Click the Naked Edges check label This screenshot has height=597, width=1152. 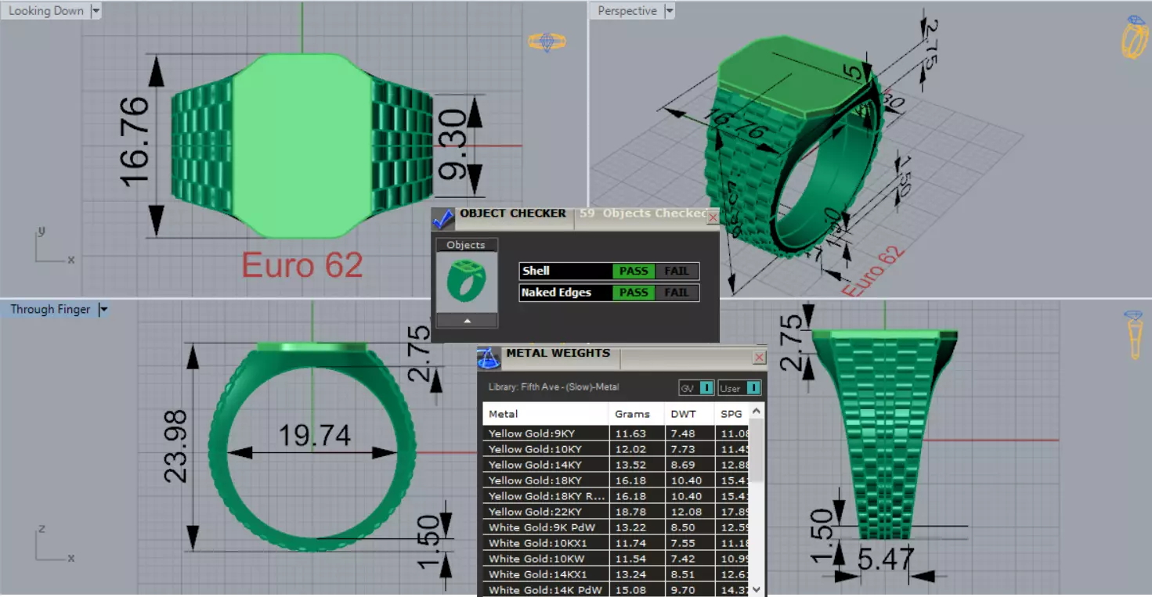pos(557,293)
